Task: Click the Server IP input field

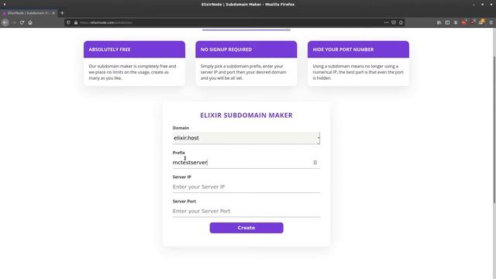Action: coord(246,187)
